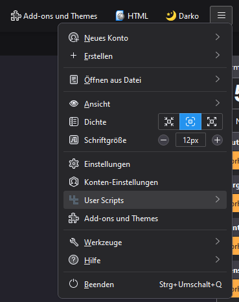Click the Beenden power icon
This screenshot has width=239, height=302.
tap(74, 284)
